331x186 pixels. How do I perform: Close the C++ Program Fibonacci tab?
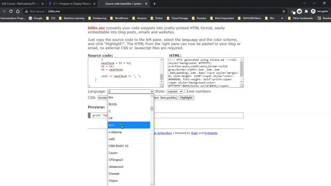point(94,4)
